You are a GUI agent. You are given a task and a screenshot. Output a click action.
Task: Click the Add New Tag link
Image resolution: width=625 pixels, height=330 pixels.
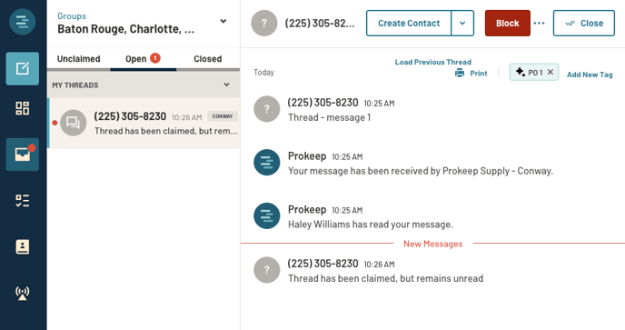(590, 75)
